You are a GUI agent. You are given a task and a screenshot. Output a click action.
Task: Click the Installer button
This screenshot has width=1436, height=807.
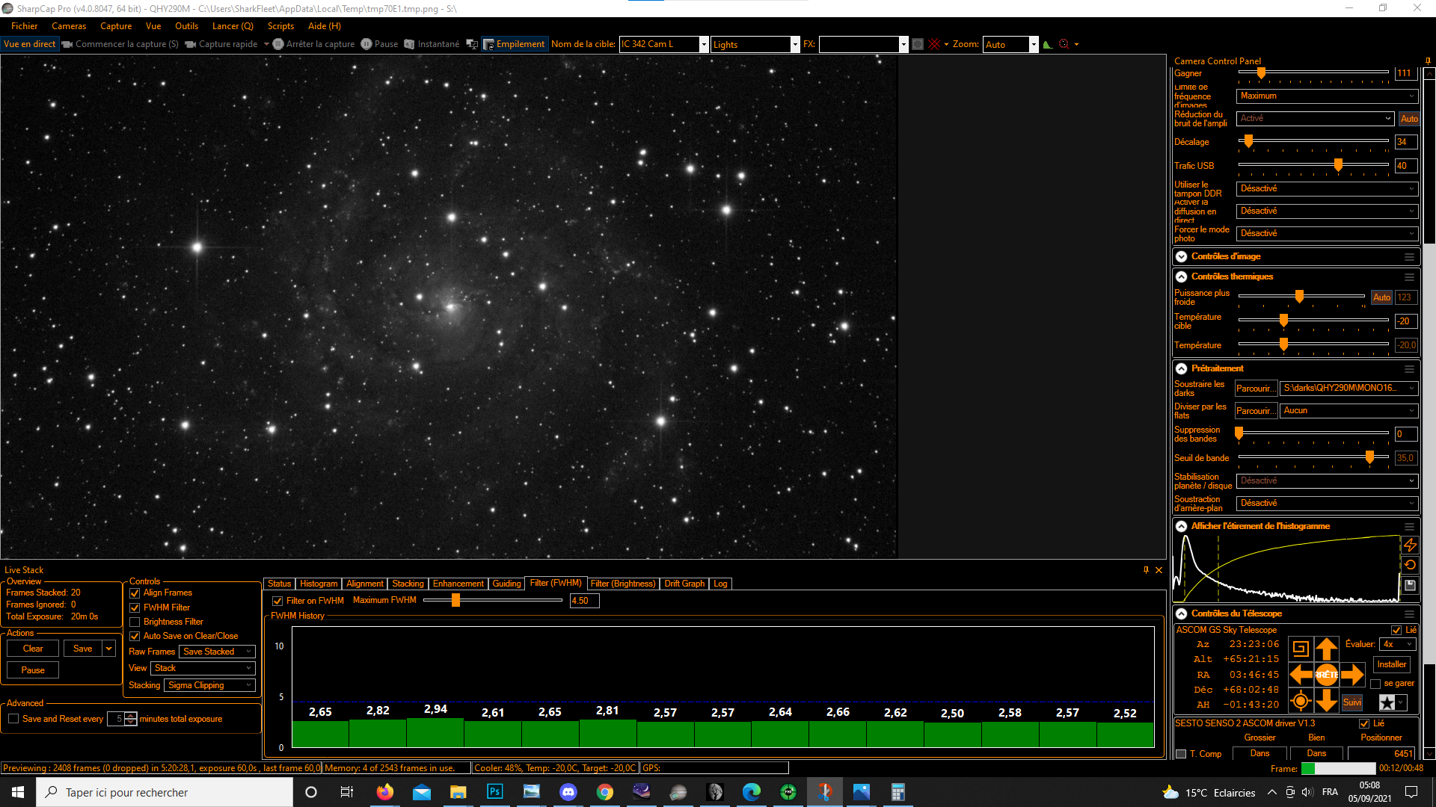(x=1392, y=664)
